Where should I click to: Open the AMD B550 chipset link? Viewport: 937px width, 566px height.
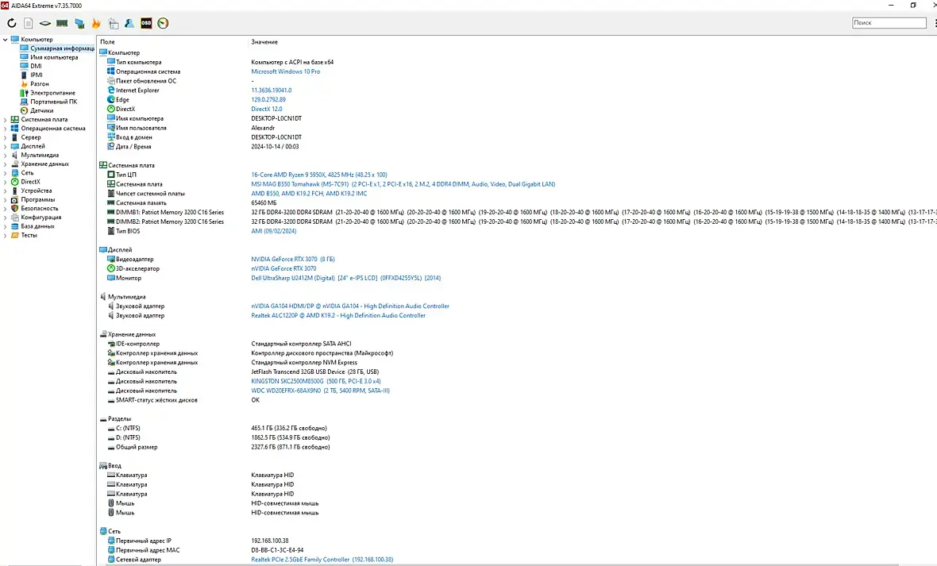[309, 194]
